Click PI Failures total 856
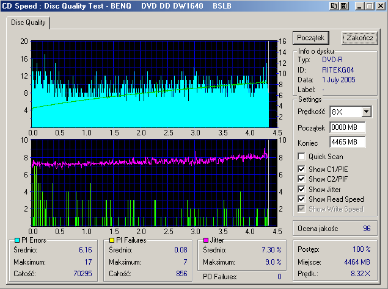Screen dimensions: 388x289 [x=181, y=273]
